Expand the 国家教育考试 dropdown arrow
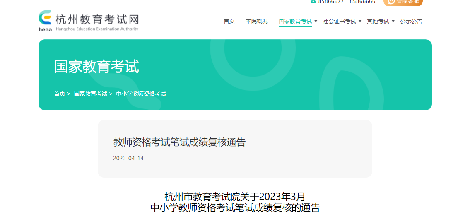The width and height of the screenshot is (453, 219). coord(316,21)
